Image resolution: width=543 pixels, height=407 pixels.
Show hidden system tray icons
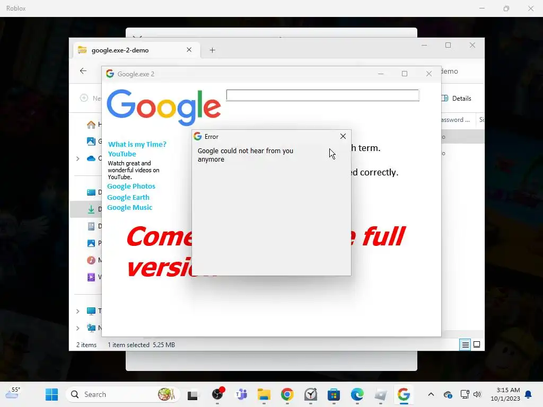pyautogui.click(x=431, y=394)
